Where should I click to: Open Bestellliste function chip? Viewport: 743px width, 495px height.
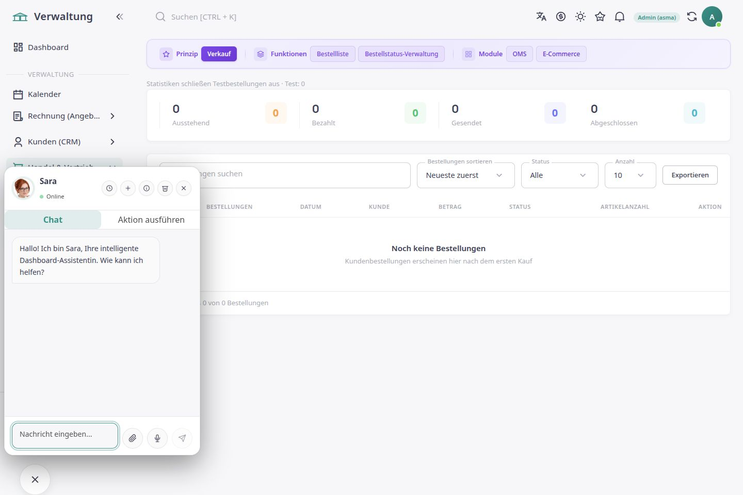pyautogui.click(x=333, y=54)
